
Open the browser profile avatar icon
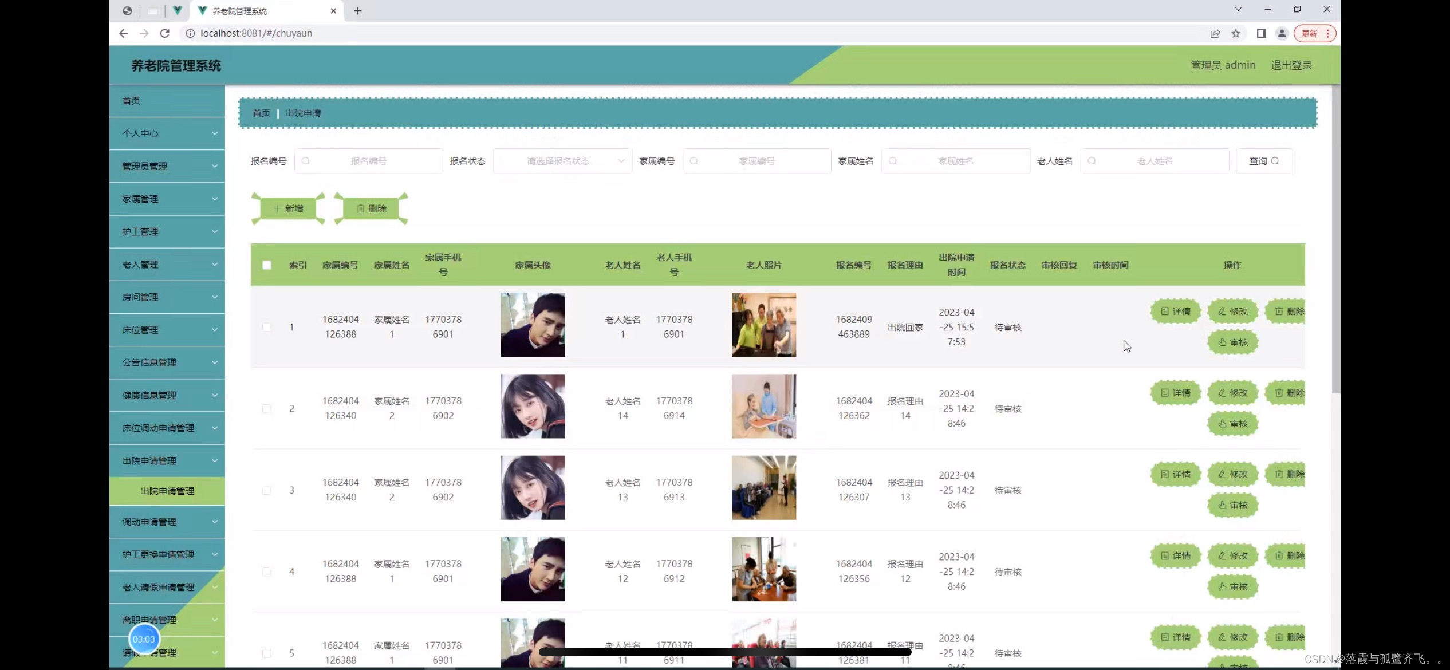pyautogui.click(x=1282, y=33)
